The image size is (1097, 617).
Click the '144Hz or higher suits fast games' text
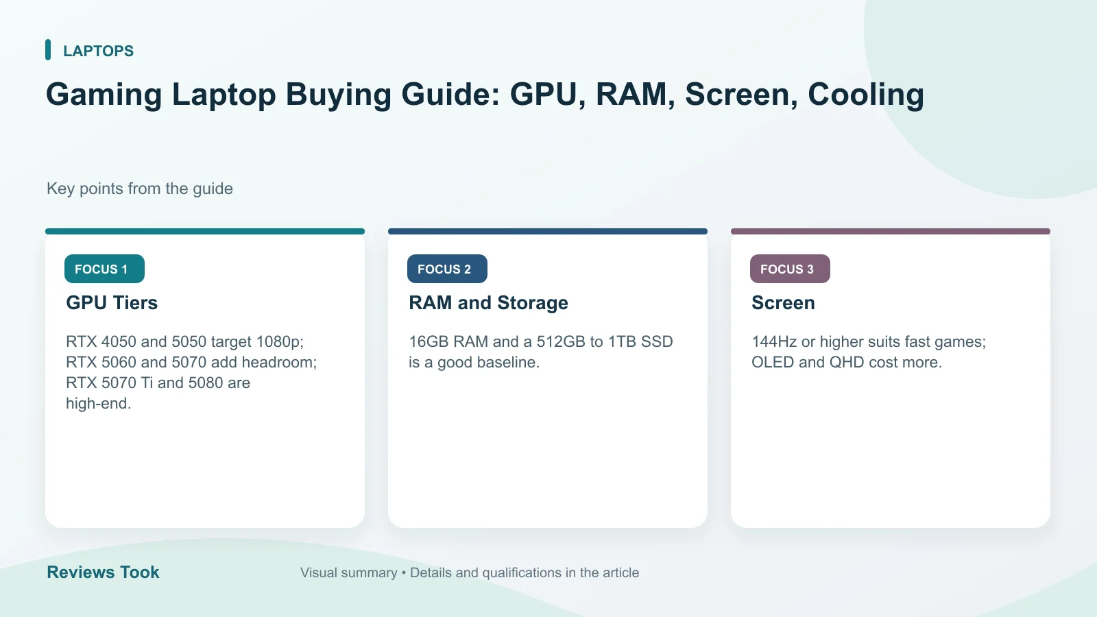click(x=869, y=352)
